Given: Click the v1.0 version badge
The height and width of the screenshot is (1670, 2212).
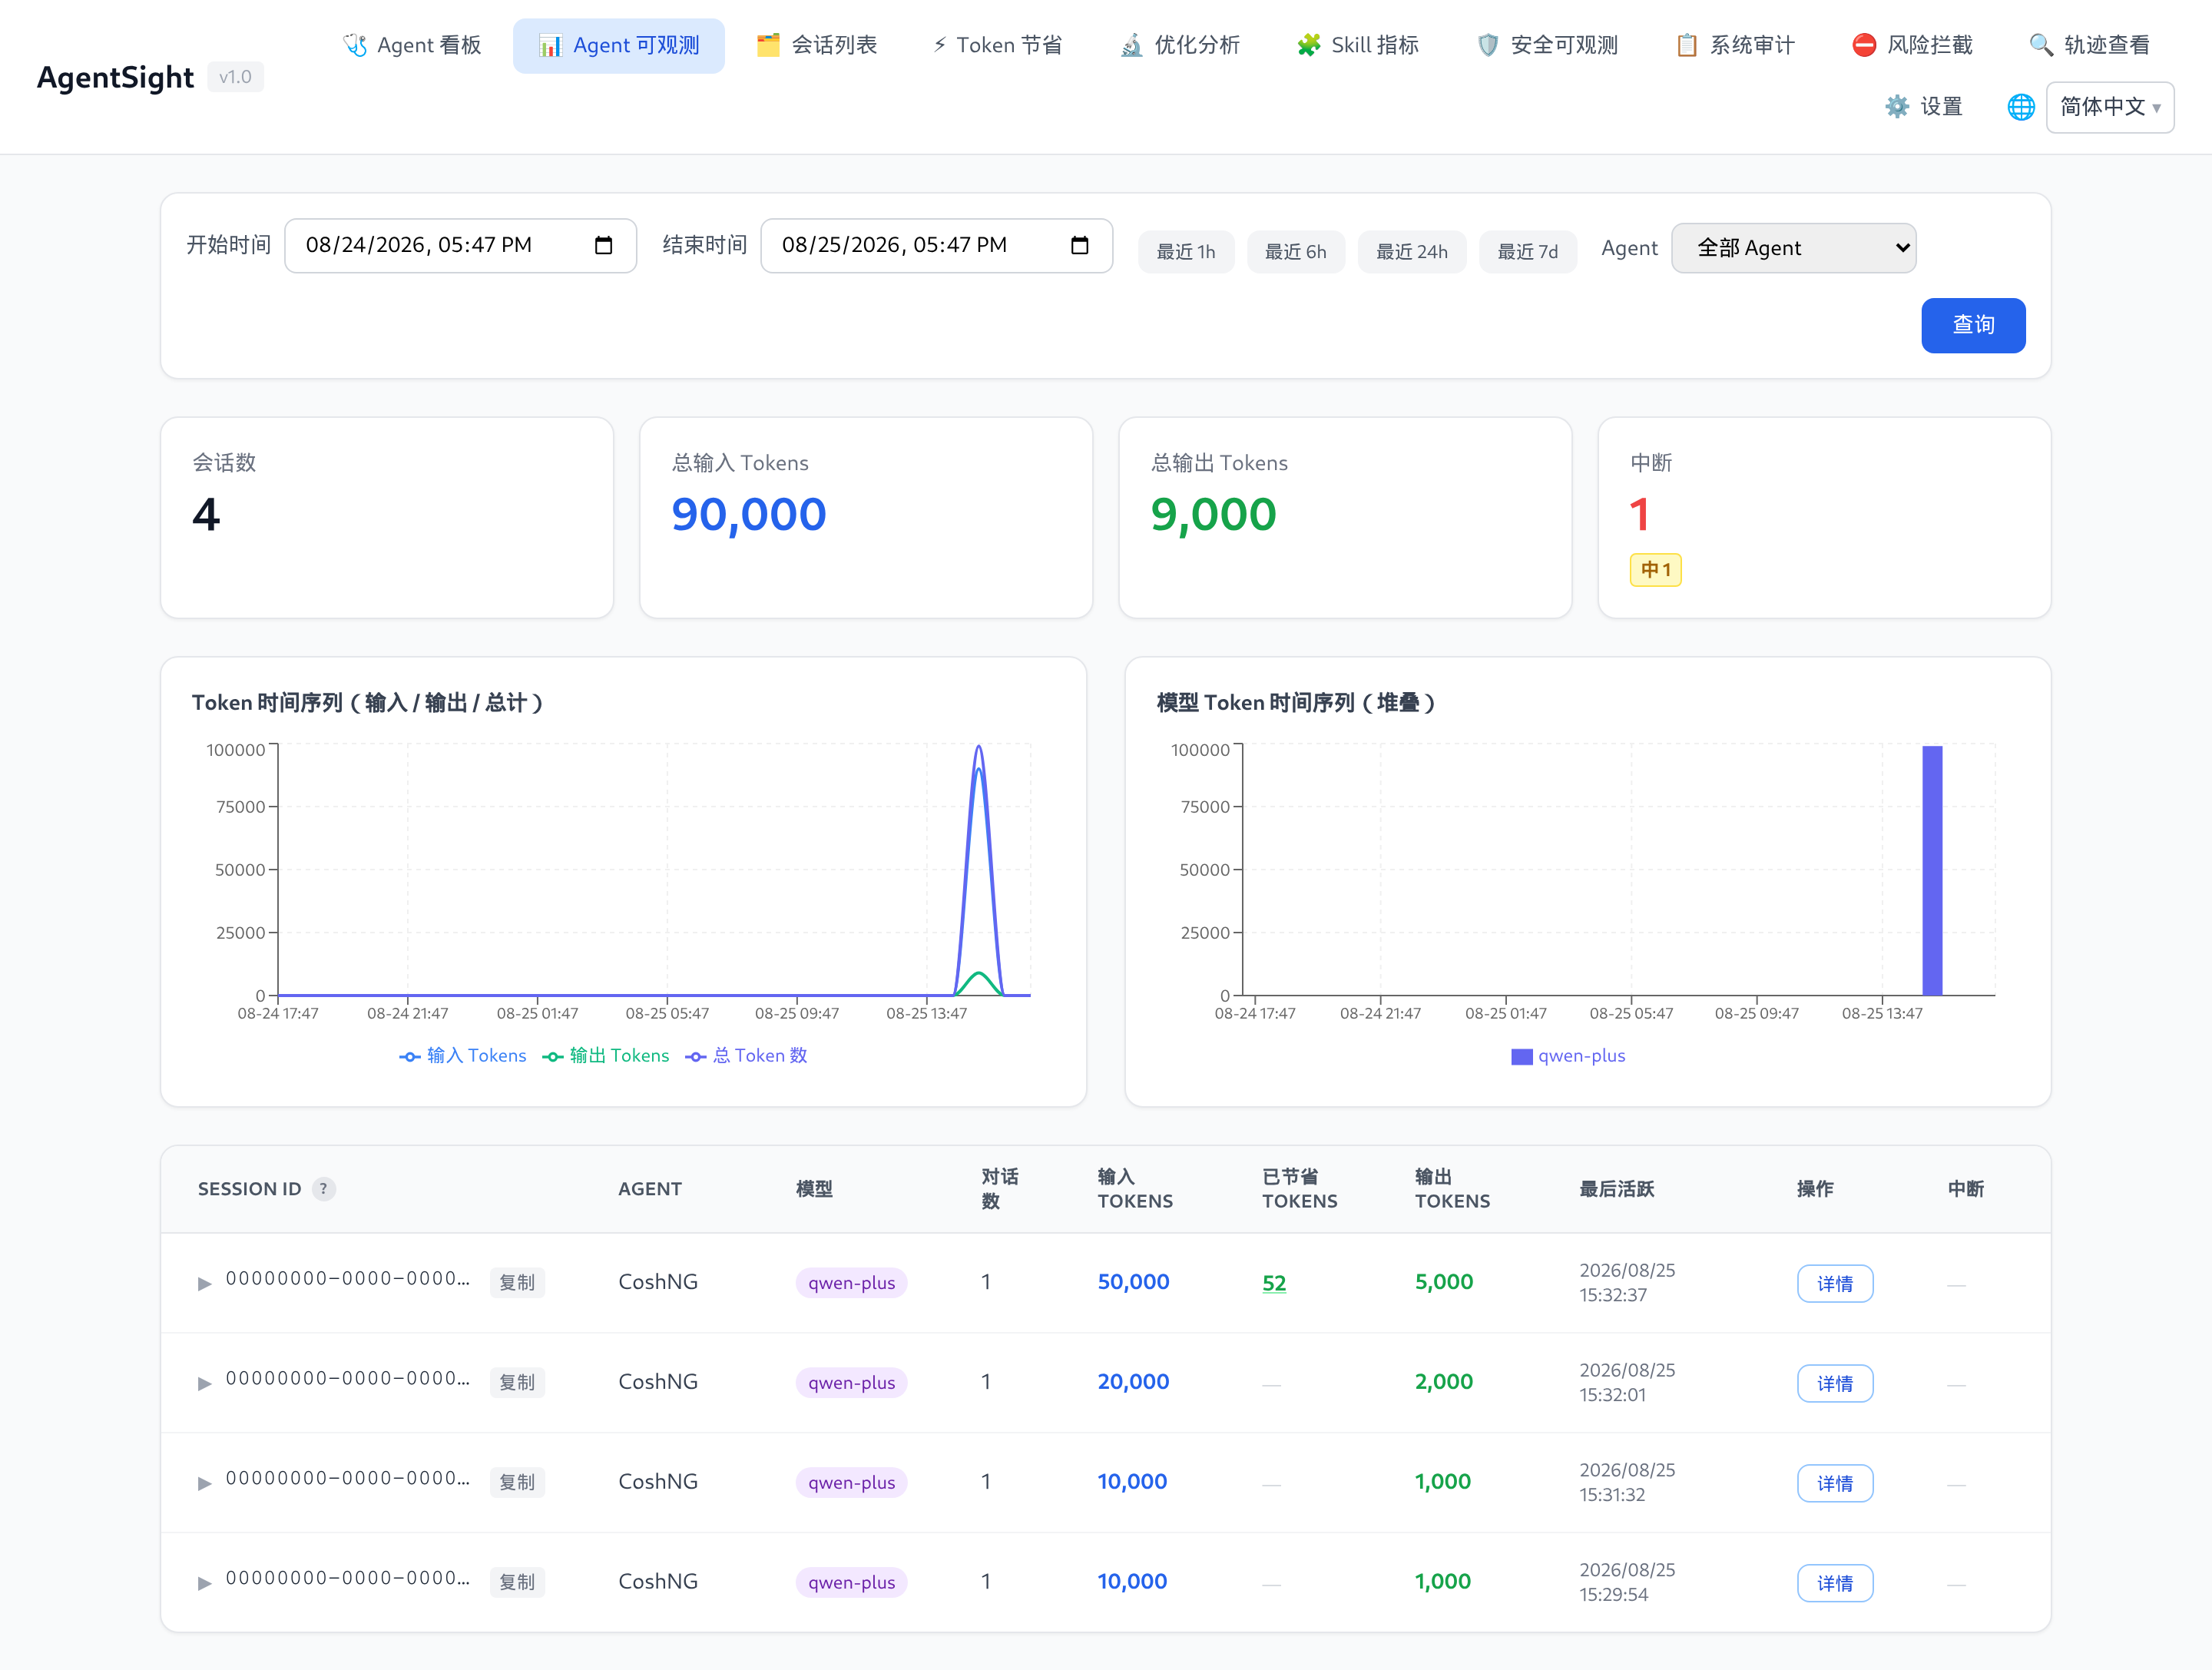Looking at the screenshot, I should (x=235, y=77).
